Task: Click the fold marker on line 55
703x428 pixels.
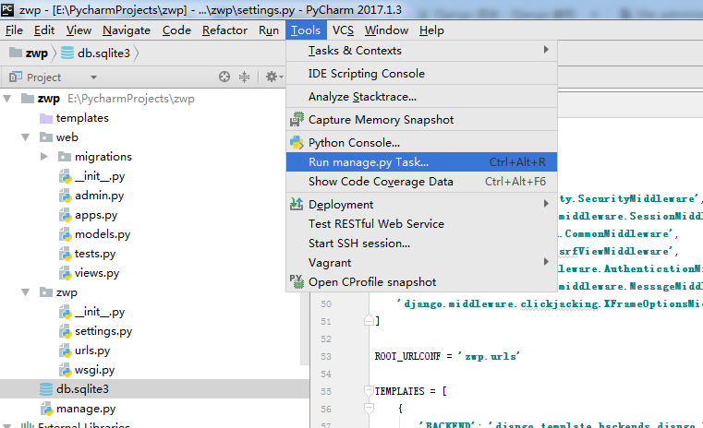Action: point(369,391)
